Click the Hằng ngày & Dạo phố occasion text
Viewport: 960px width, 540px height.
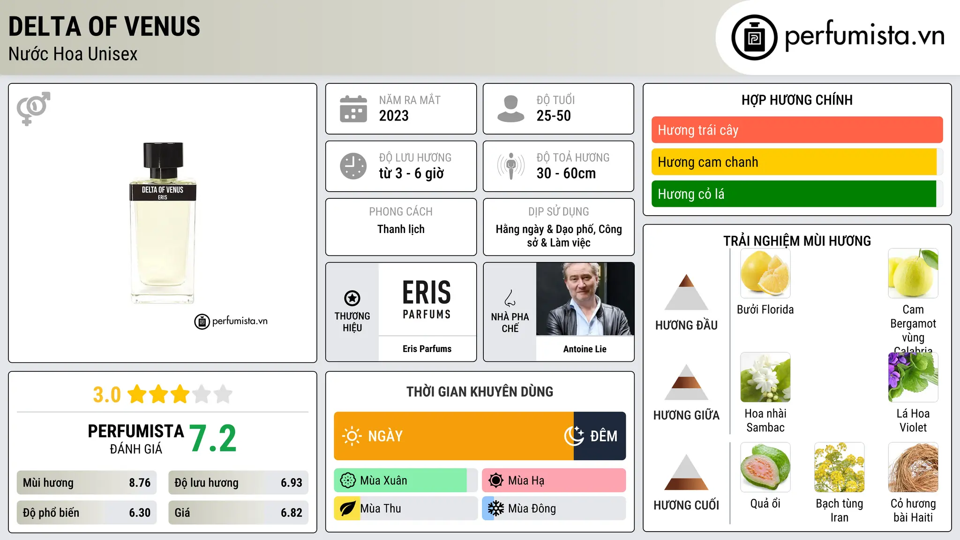coord(559,236)
